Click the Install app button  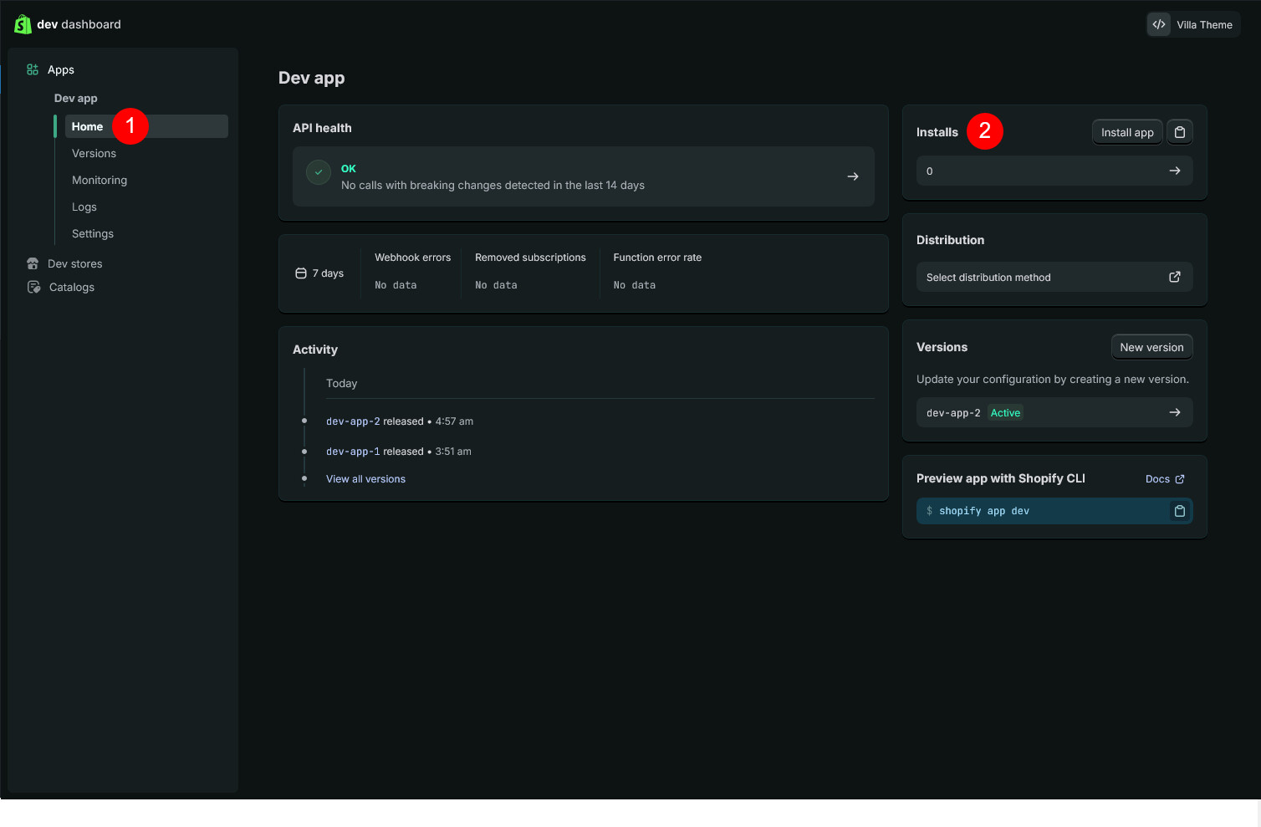click(x=1126, y=132)
